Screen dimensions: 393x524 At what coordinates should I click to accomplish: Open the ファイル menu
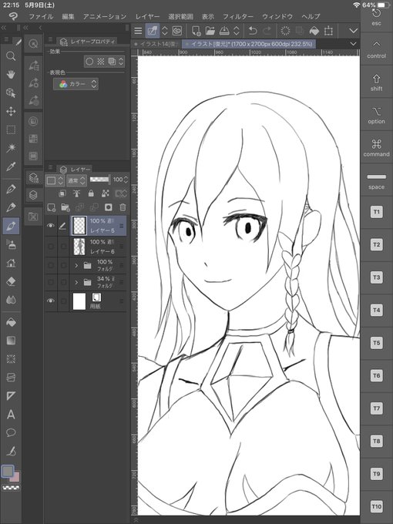point(41,16)
